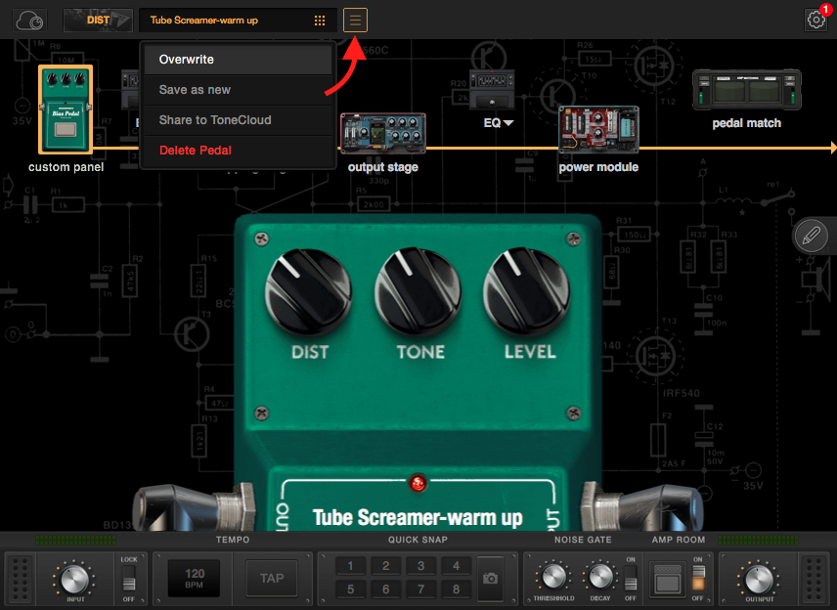Select the power module icon
Image resolution: width=837 pixels, height=610 pixels.
click(x=598, y=131)
